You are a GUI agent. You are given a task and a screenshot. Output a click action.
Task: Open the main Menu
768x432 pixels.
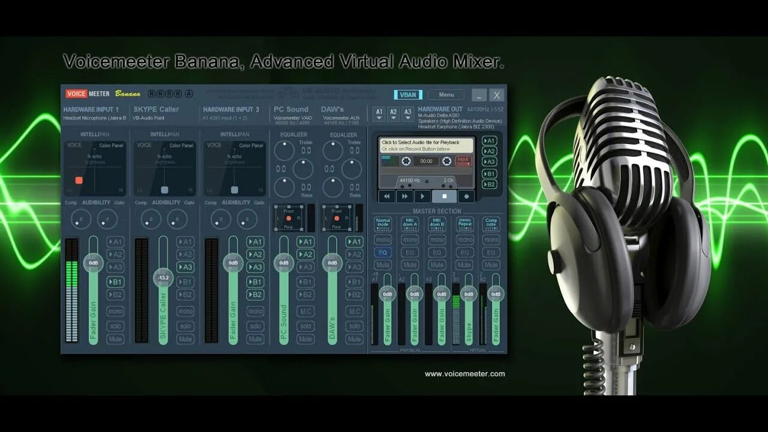coord(446,95)
